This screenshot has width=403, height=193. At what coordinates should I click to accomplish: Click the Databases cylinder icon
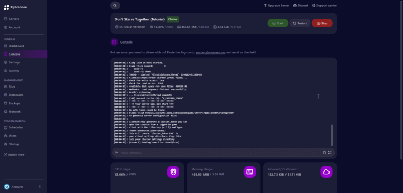(6, 95)
